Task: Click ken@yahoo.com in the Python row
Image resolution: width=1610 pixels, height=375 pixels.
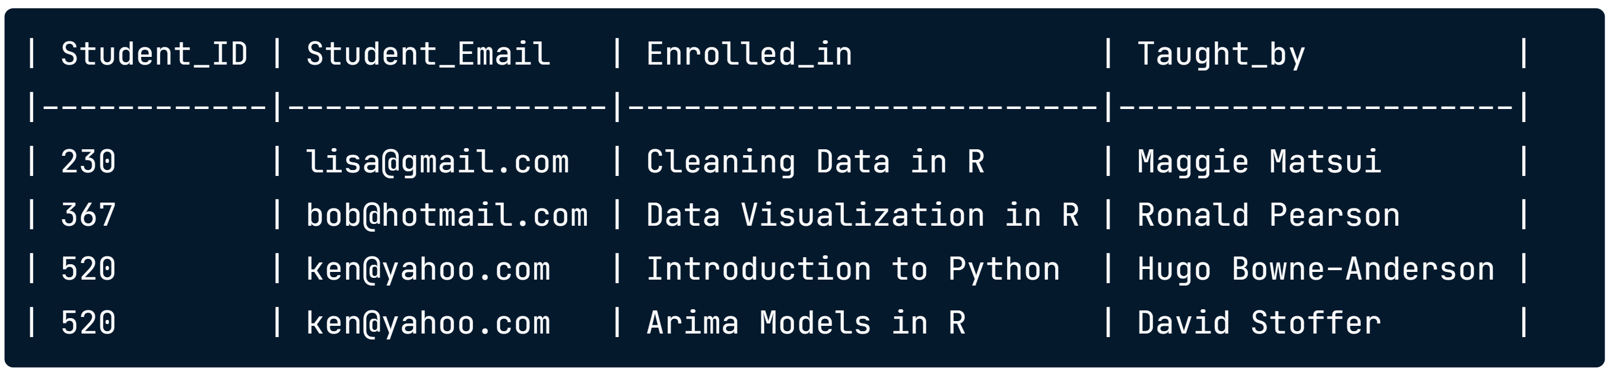Action: point(428,270)
